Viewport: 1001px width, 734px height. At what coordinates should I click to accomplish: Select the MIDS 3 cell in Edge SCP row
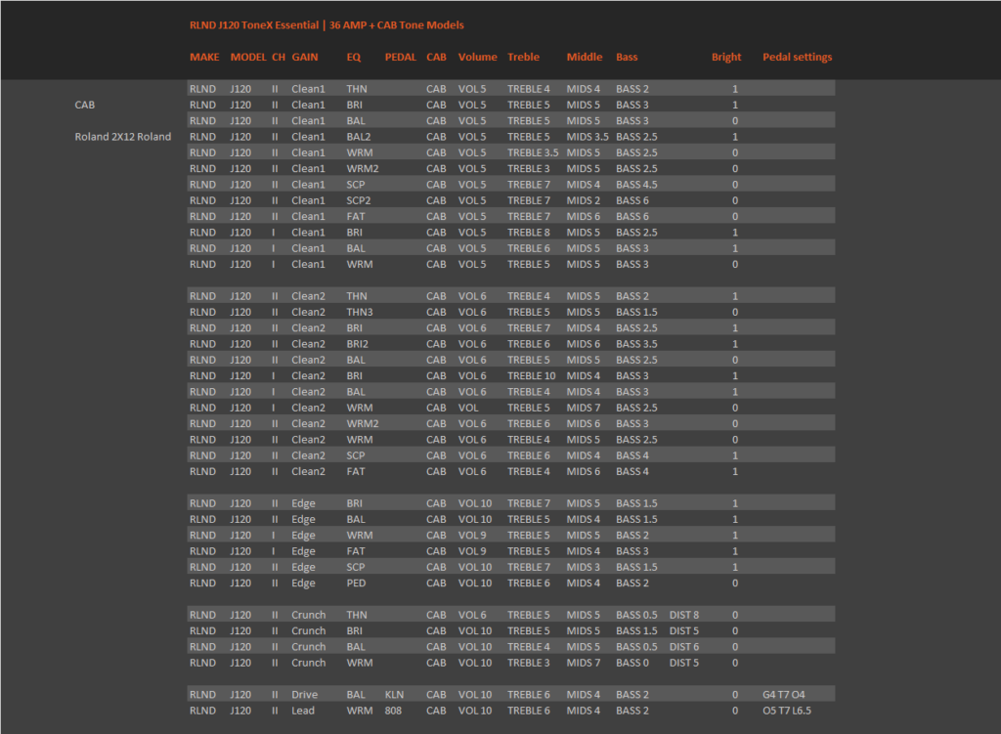pyautogui.click(x=583, y=568)
